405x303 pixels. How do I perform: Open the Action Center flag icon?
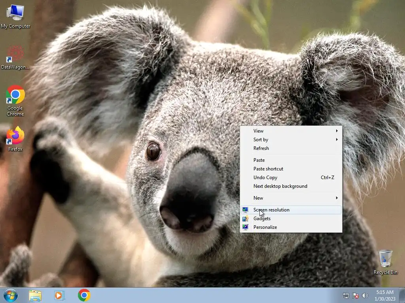tap(356, 296)
